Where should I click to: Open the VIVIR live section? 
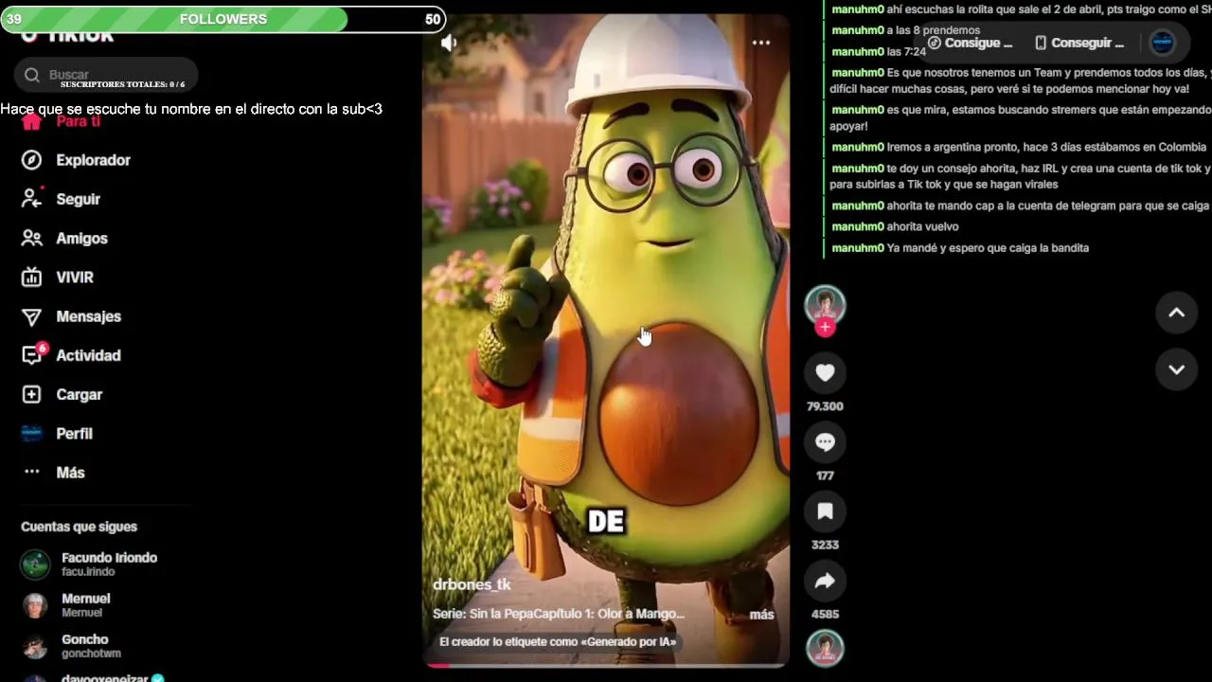[x=75, y=278]
